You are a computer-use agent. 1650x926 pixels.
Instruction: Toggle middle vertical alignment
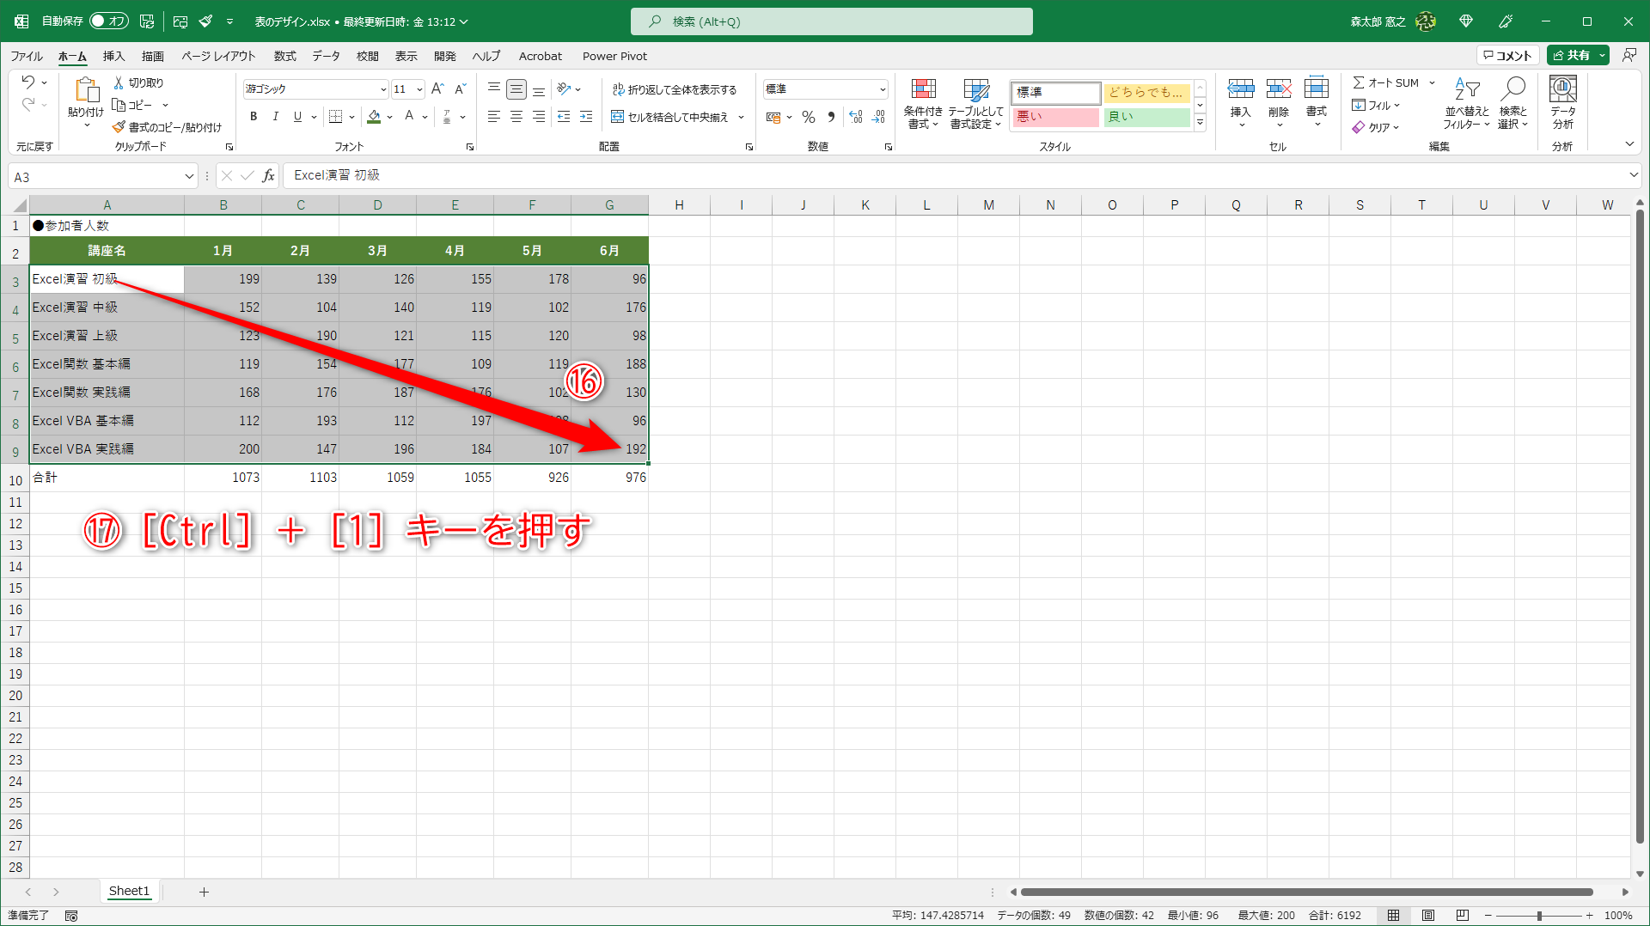tap(516, 88)
